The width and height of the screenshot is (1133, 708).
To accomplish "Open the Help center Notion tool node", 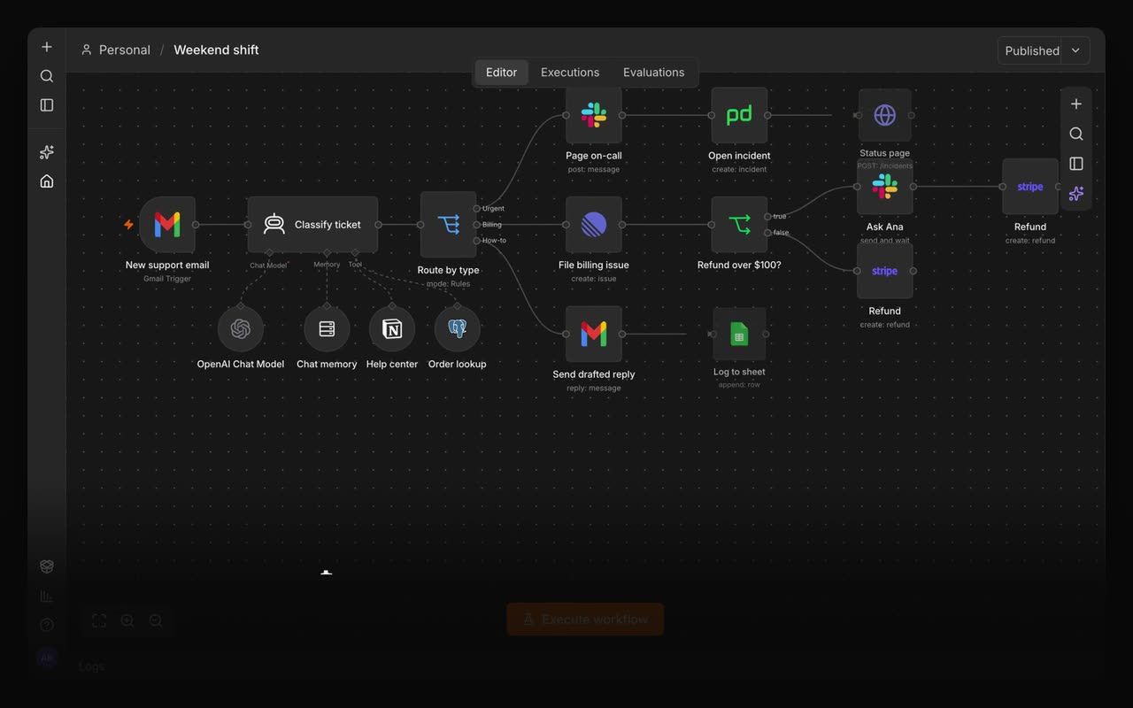I will (x=392, y=329).
